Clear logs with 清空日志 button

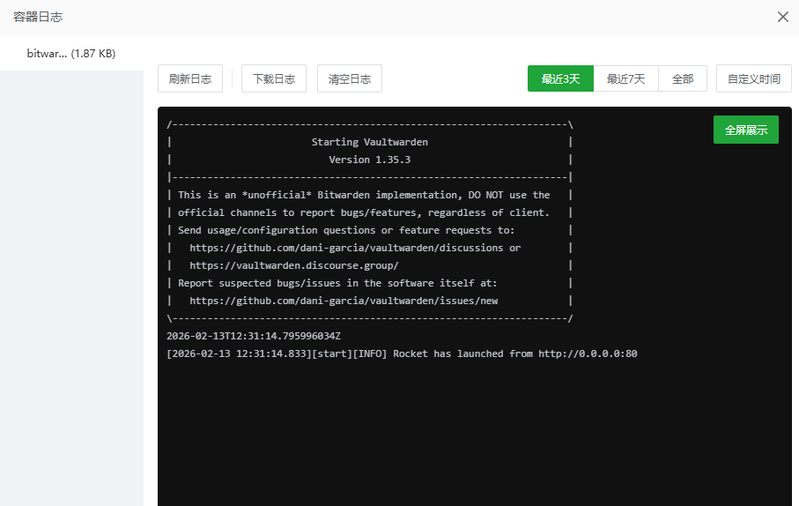(x=350, y=78)
